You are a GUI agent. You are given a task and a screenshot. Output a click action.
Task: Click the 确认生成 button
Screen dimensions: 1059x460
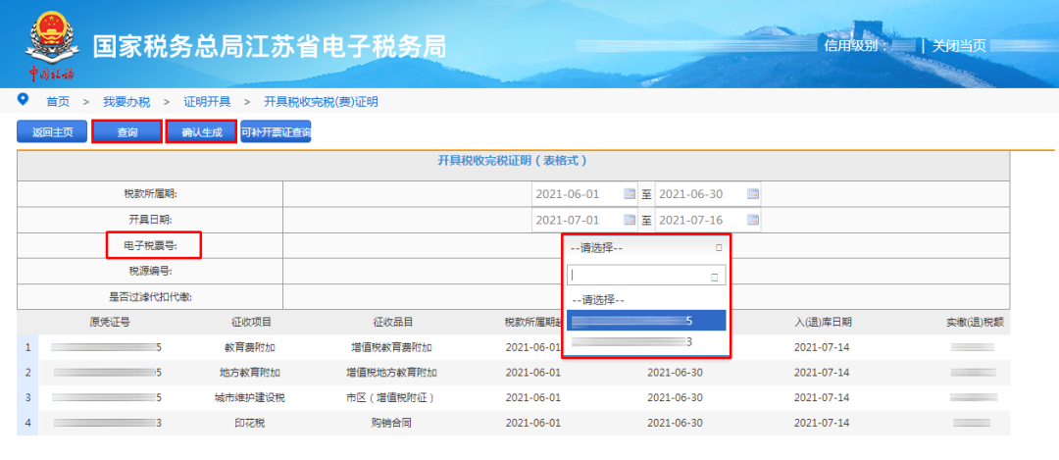click(201, 131)
